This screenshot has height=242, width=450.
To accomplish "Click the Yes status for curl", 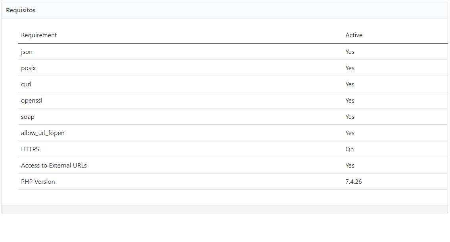I will [350, 84].
